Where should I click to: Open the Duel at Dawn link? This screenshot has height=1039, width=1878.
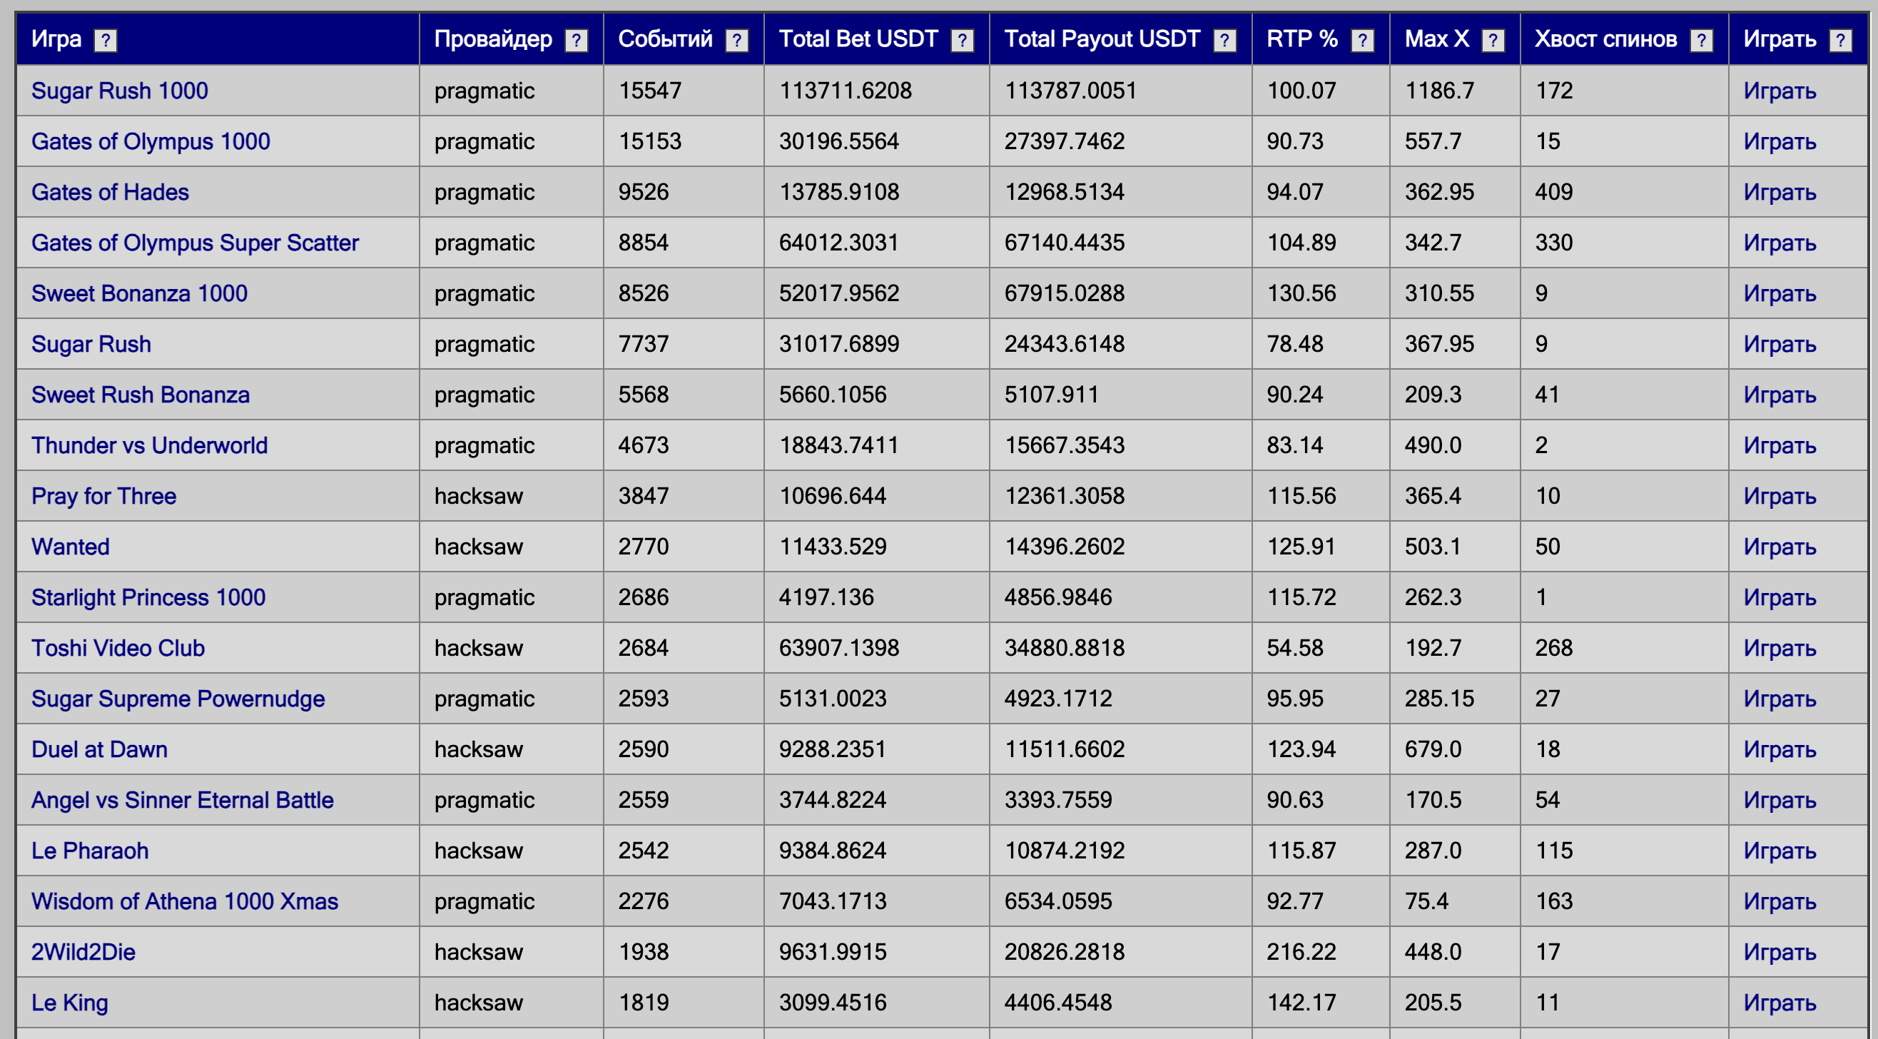coord(99,749)
